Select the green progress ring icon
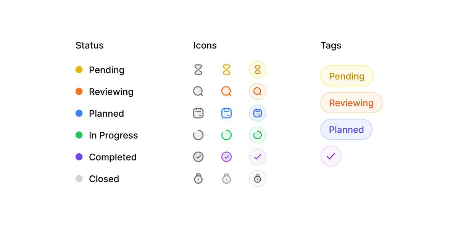The width and height of the screenshot is (458, 232). click(227, 135)
